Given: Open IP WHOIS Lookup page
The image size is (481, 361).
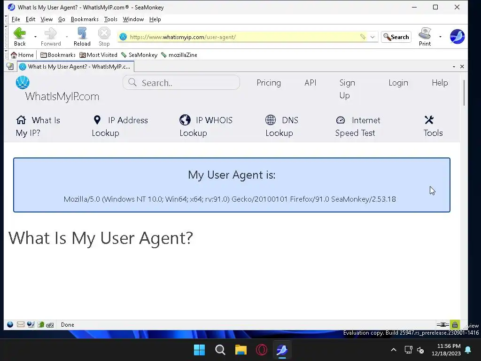Looking at the screenshot, I should pyautogui.click(x=206, y=126).
